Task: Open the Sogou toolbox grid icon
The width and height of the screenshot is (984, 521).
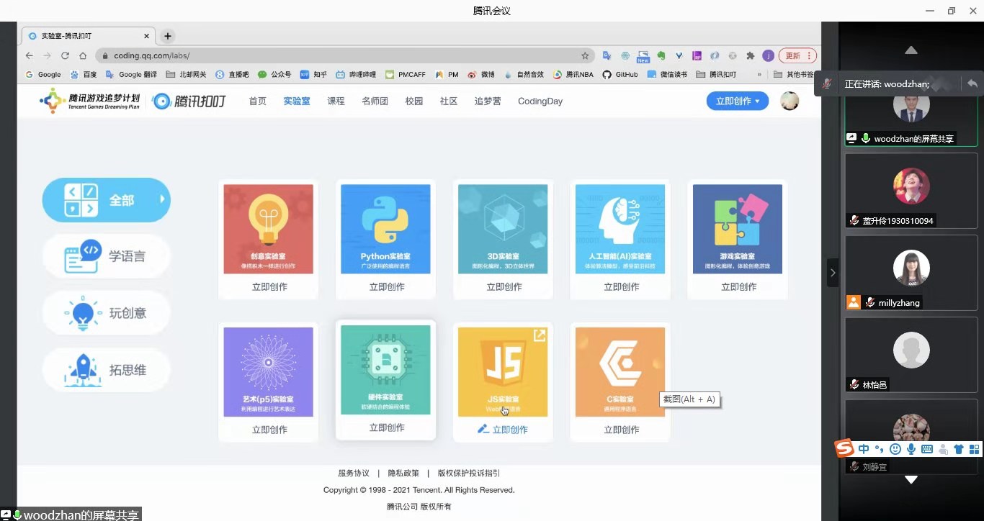Action: click(975, 449)
